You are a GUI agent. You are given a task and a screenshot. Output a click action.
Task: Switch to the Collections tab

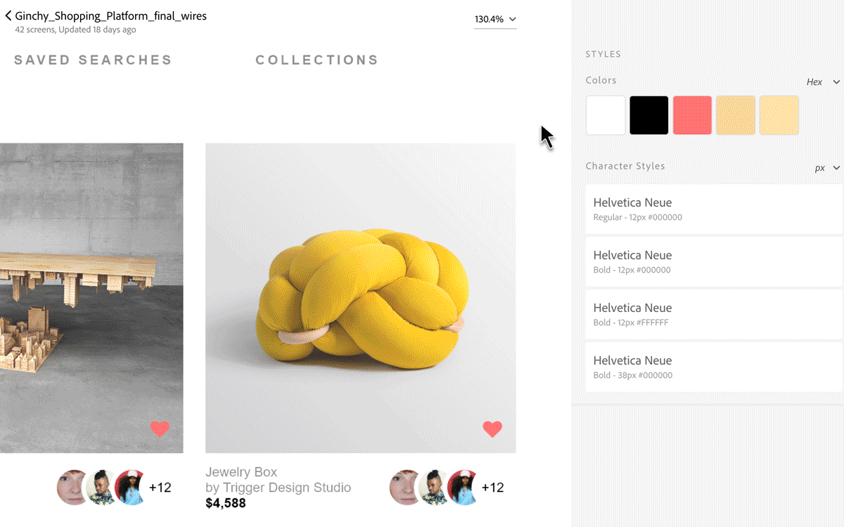pos(316,60)
